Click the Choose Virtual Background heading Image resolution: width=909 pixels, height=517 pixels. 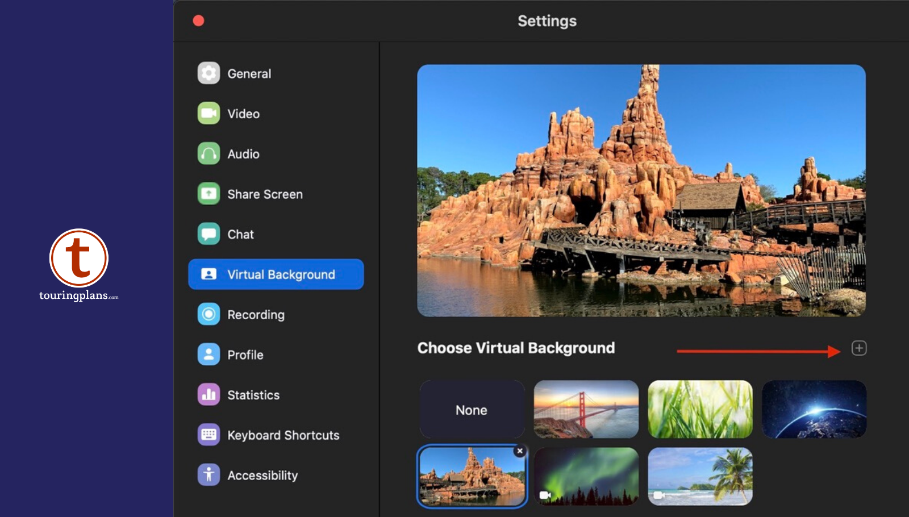516,348
